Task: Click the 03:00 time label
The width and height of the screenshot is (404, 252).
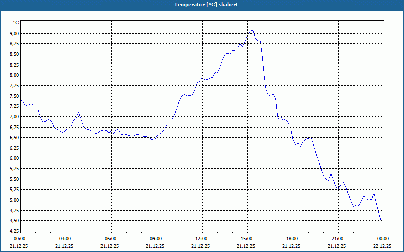Action: click(x=65, y=238)
